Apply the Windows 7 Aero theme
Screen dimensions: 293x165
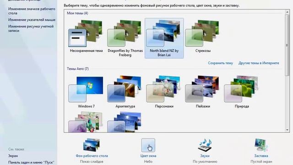click(87, 92)
